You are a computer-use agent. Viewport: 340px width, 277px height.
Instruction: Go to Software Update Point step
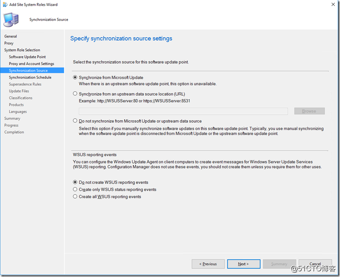27,57
